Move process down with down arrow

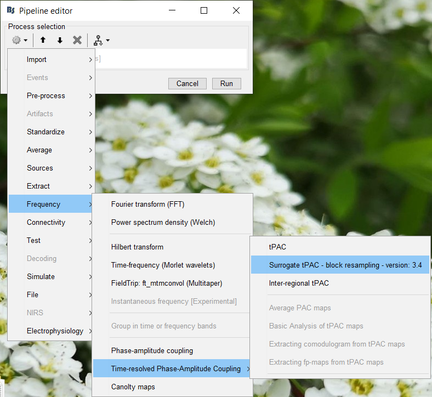point(60,40)
